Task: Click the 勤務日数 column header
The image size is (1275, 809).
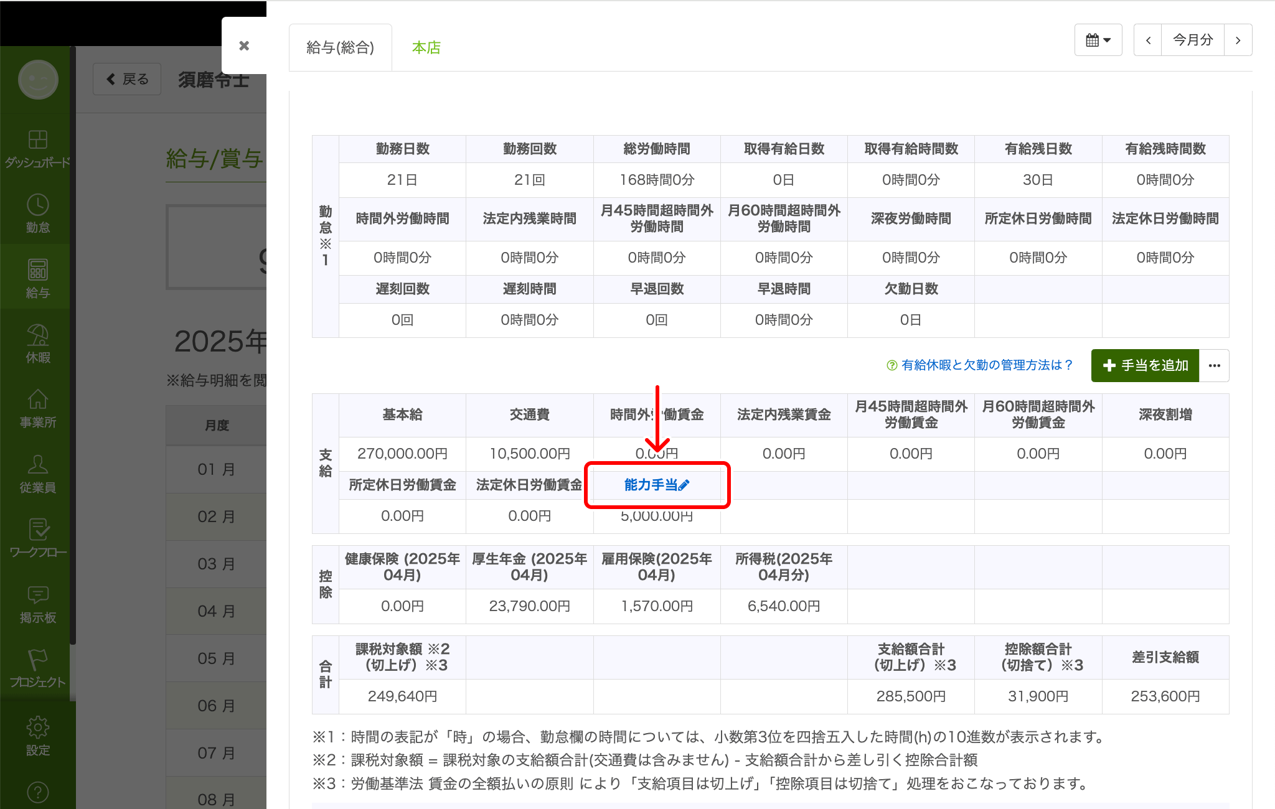Action: tap(402, 149)
